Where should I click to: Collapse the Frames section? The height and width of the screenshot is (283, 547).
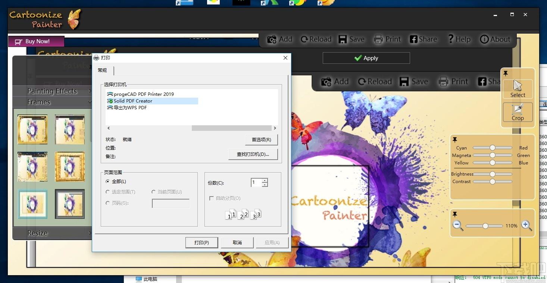52,102
